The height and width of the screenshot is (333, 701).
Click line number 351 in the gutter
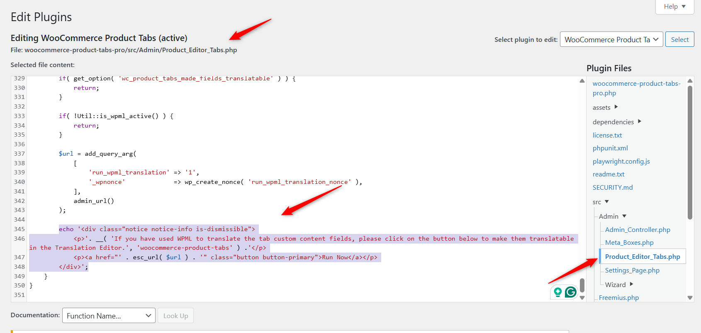[19, 295]
